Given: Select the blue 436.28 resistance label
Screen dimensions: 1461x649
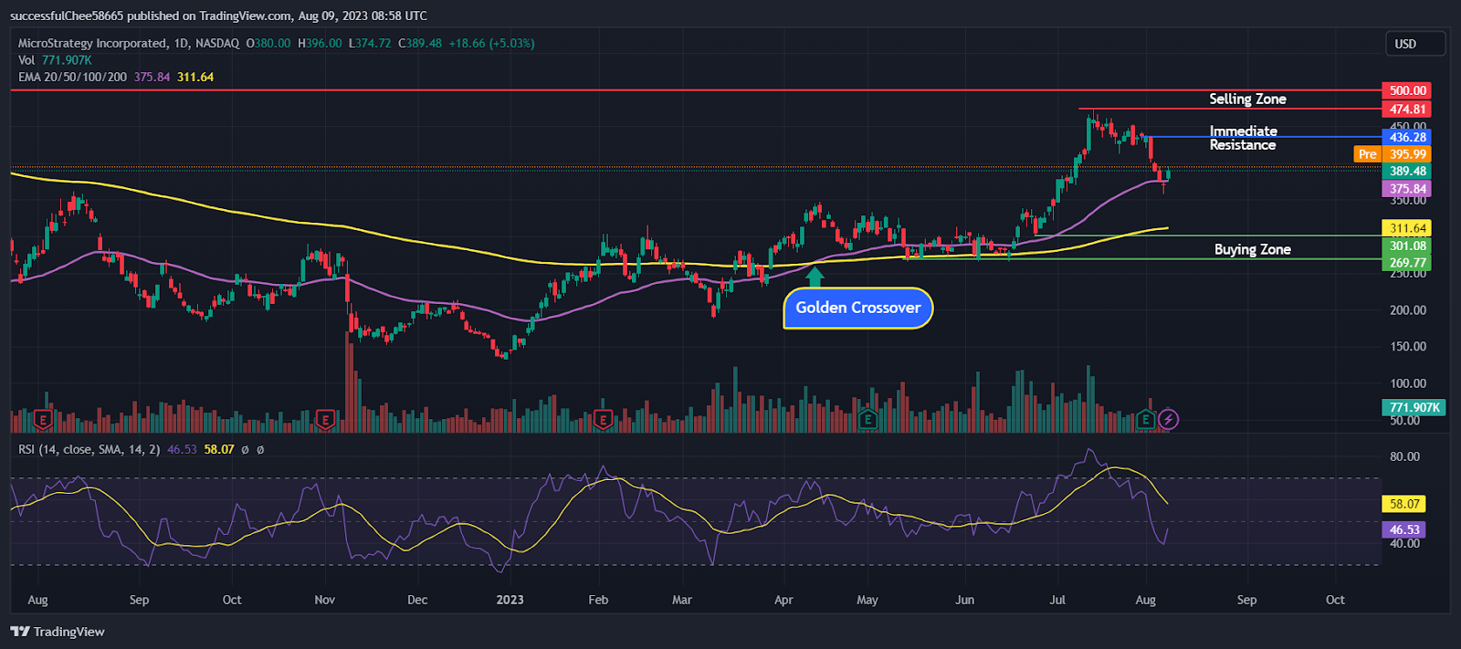Looking at the screenshot, I should pos(1407,137).
